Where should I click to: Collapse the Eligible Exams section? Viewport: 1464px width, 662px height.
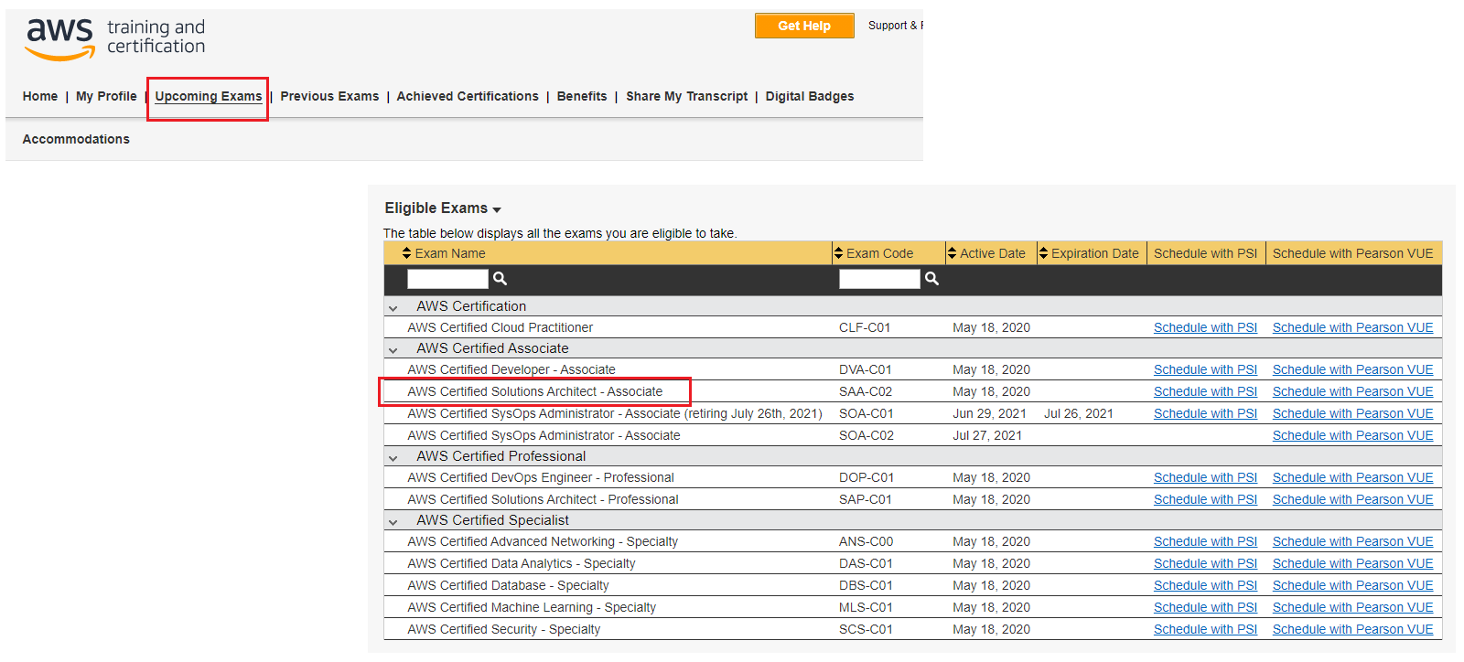497,209
